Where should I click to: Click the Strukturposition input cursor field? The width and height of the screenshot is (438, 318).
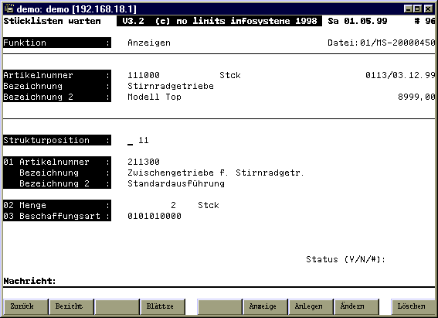point(131,140)
